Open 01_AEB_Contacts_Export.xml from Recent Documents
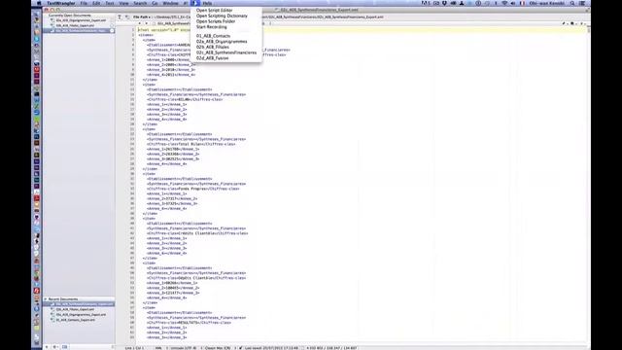 pos(76,320)
